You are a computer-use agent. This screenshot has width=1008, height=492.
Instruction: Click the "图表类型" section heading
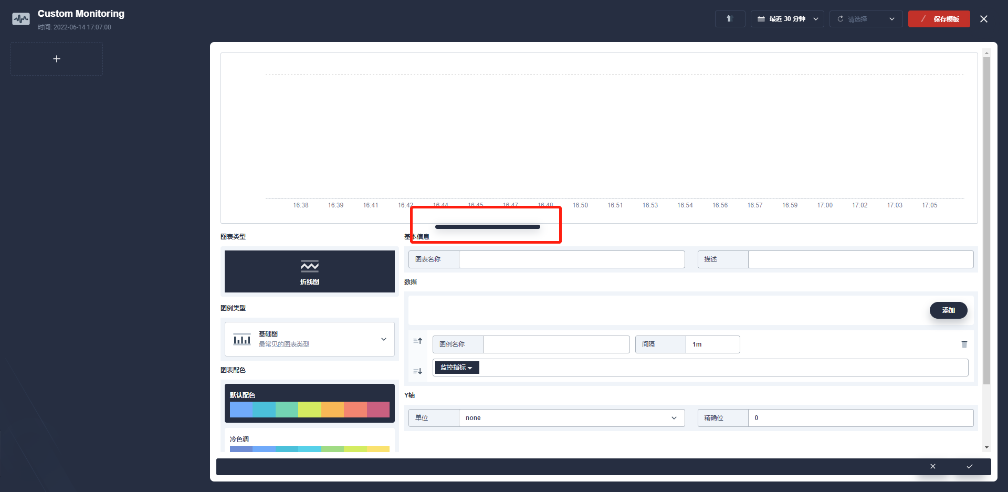(x=233, y=237)
